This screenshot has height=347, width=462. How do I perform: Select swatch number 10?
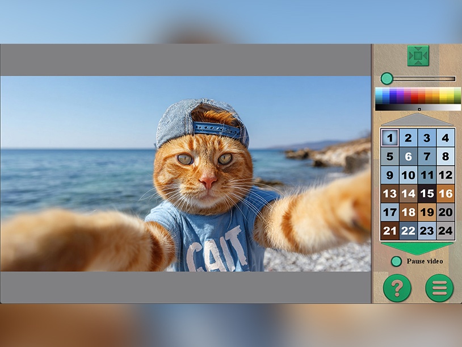(x=408, y=175)
